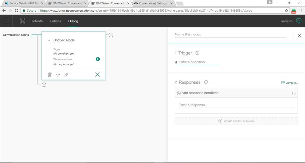Select the Dialog tab
Image resolution: width=305 pixels, height=163 pixels.
(73, 21)
